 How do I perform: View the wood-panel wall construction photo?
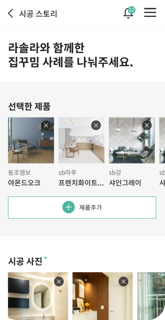tap(103, 296)
